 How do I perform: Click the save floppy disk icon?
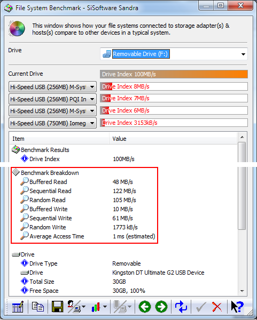[57, 307]
